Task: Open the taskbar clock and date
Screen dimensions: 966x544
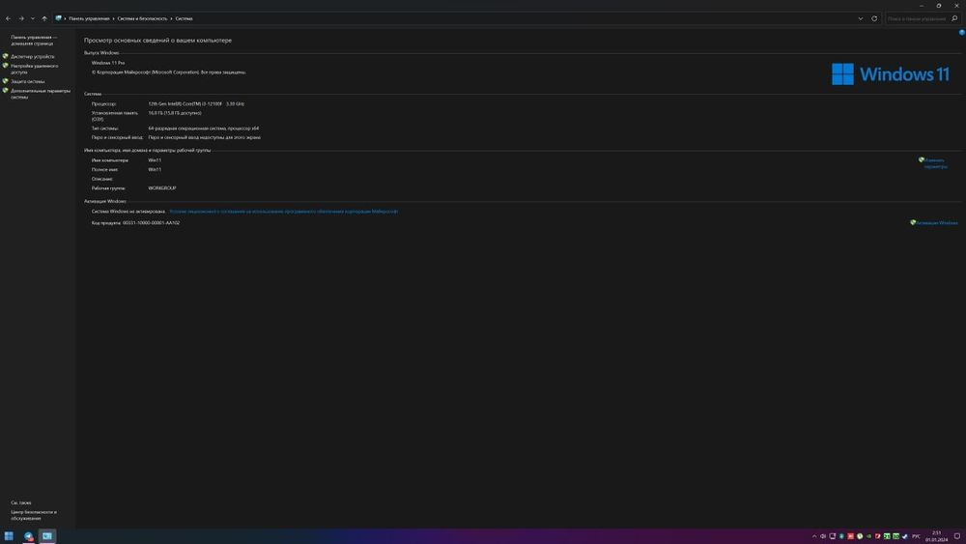Action: (x=936, y=536)
